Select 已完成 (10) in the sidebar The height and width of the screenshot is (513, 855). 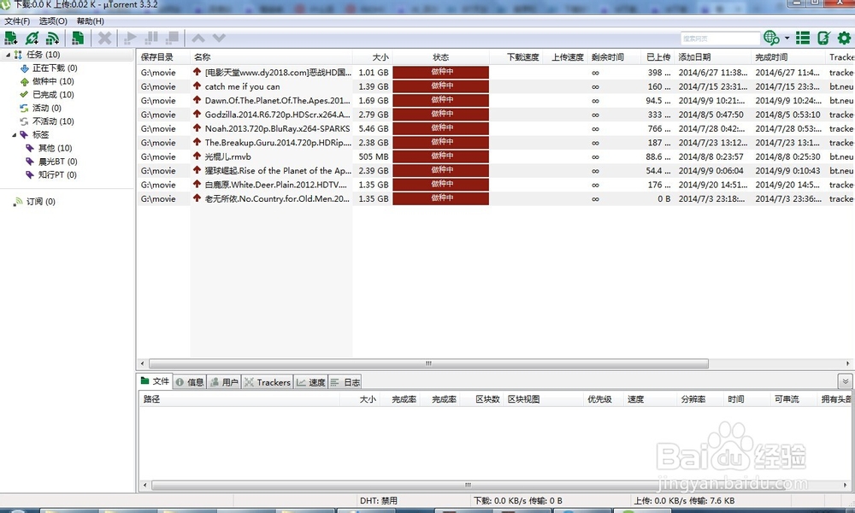point(53,95)
